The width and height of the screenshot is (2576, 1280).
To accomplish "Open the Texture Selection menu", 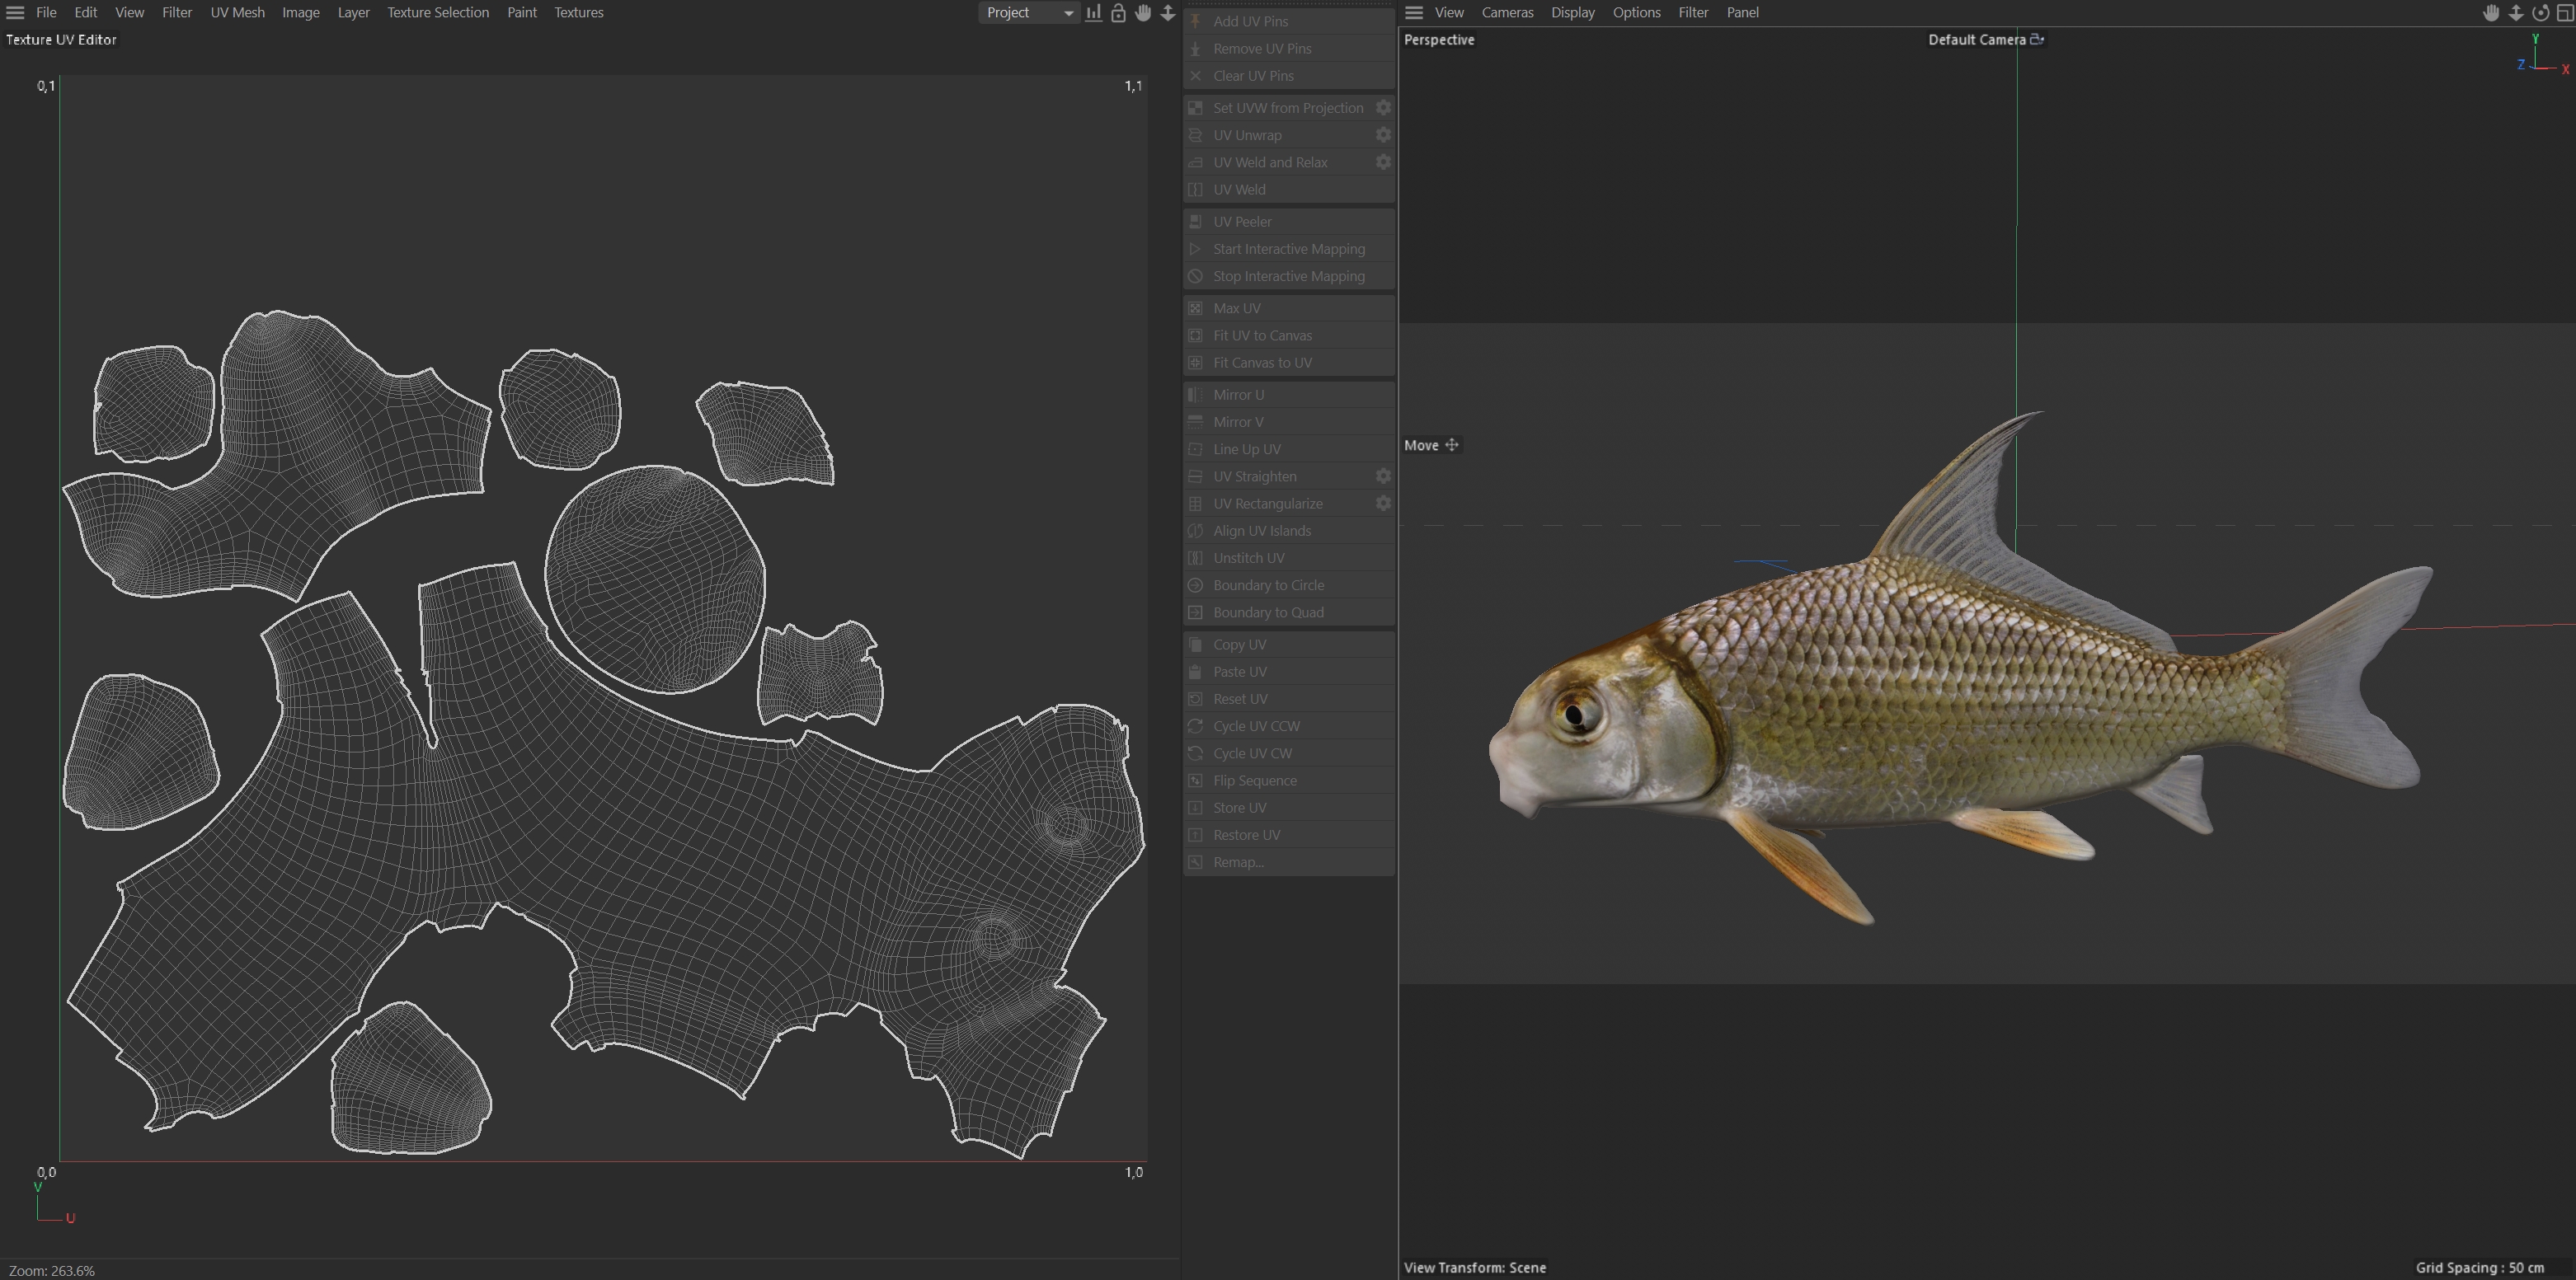I will [438, 13].
